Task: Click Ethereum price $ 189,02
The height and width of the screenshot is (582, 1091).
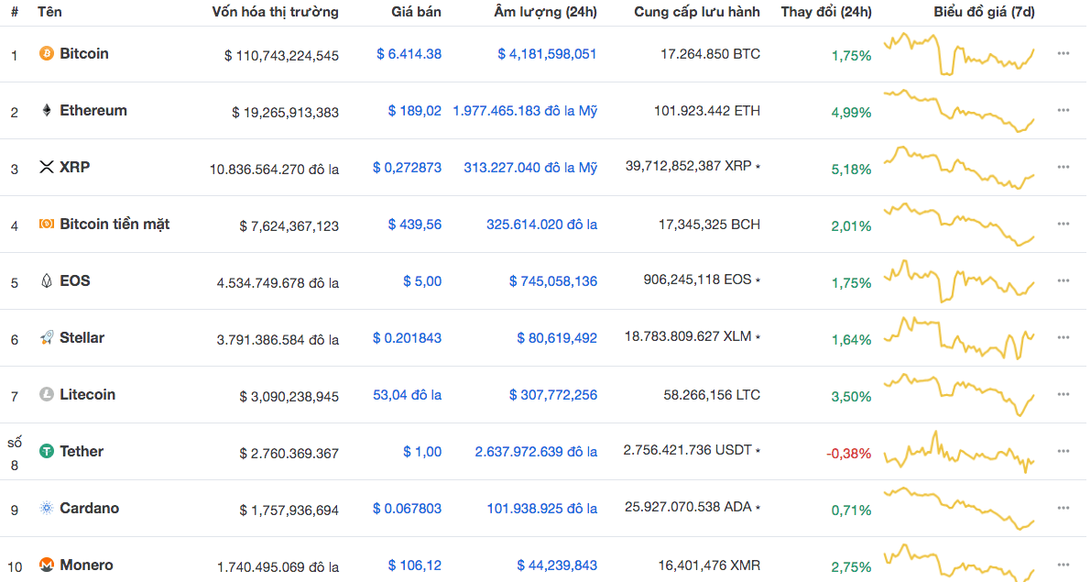Action: click(x=415, y=111)
